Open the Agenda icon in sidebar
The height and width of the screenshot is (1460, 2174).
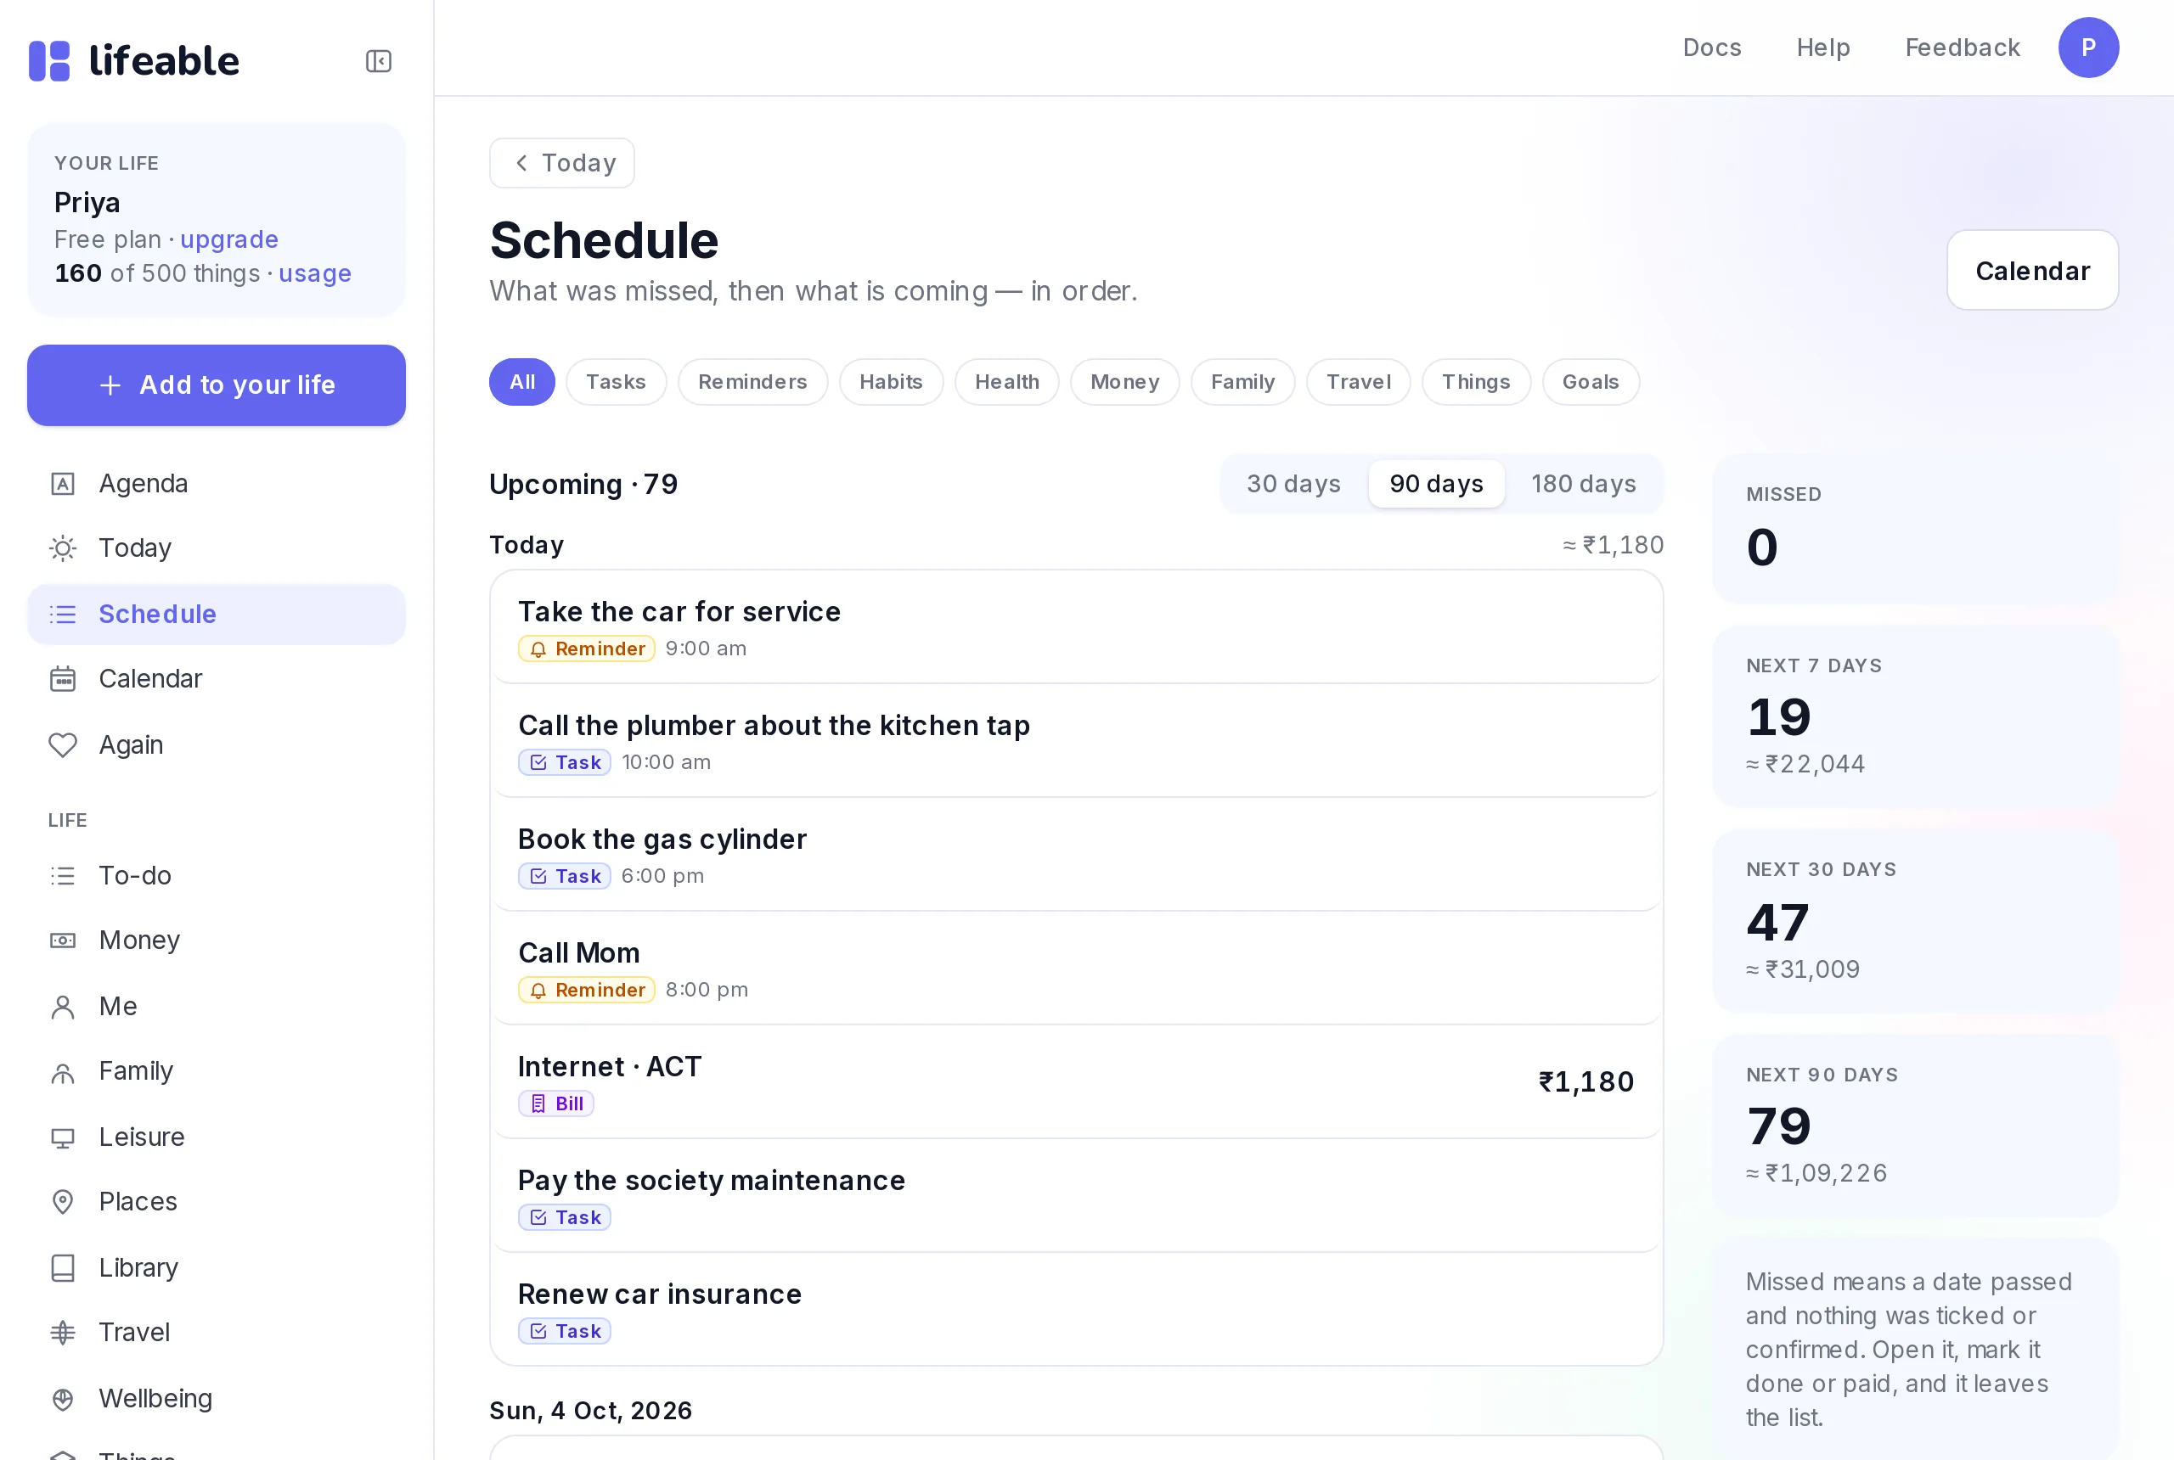(x=62, y=483)
